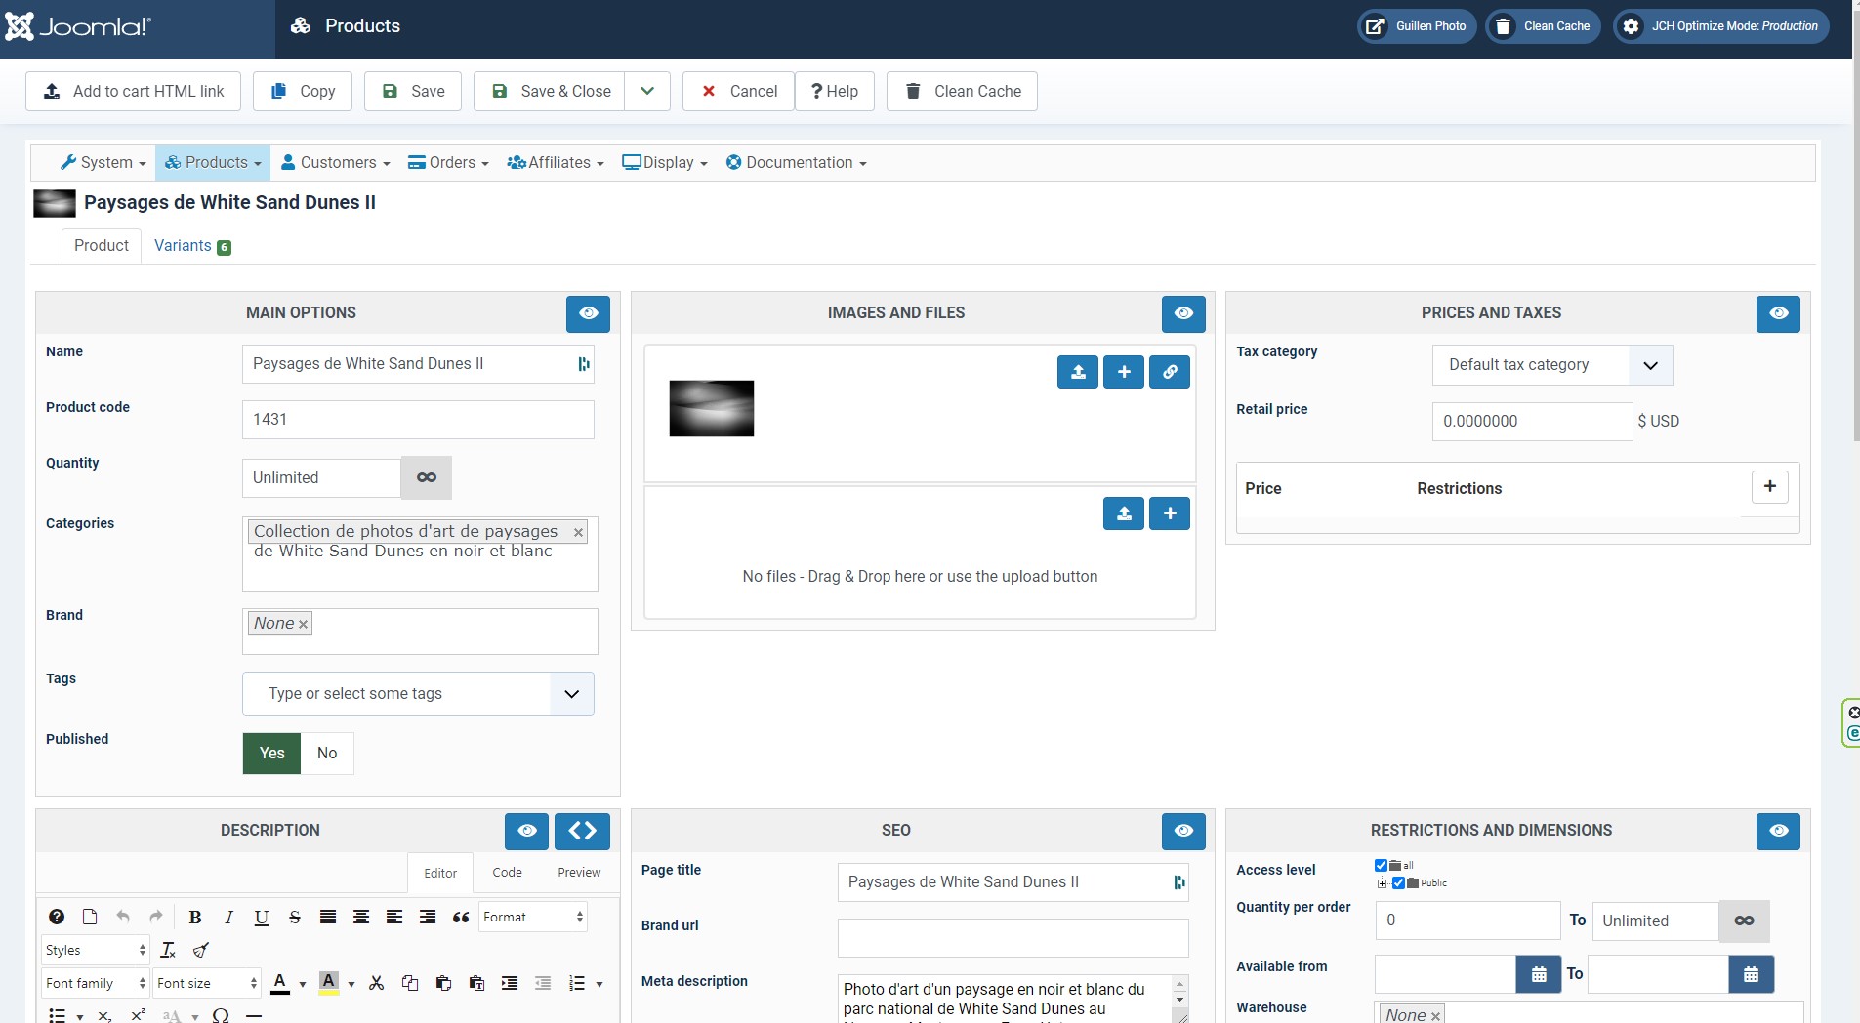This screenshot has width=1860, height=1023.
Task: Open the Affiliates menu
Action: [x=556, y=163]
